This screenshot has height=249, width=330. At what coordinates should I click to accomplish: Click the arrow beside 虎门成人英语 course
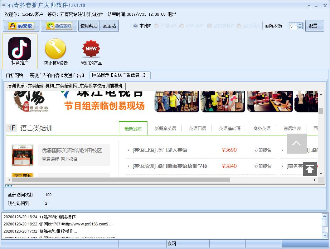tap(128, 150)
